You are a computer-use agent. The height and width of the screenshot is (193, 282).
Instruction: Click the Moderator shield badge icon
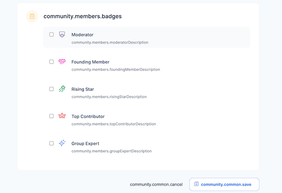point(62,35)
